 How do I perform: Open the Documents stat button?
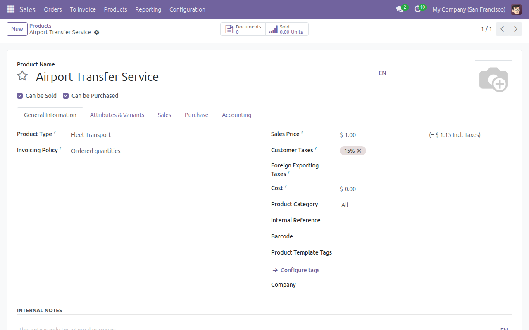[243, 29]
